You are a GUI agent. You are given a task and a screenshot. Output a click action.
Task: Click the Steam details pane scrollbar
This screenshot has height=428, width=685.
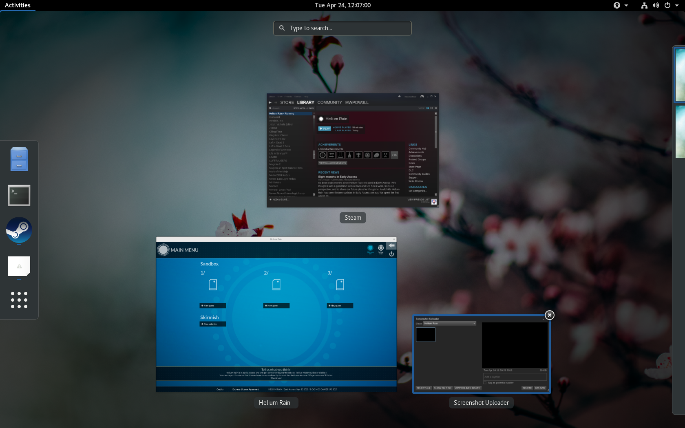[436, 131]
